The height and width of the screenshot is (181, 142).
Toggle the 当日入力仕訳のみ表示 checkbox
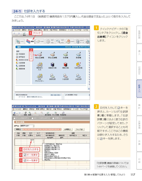pos(32,118)
